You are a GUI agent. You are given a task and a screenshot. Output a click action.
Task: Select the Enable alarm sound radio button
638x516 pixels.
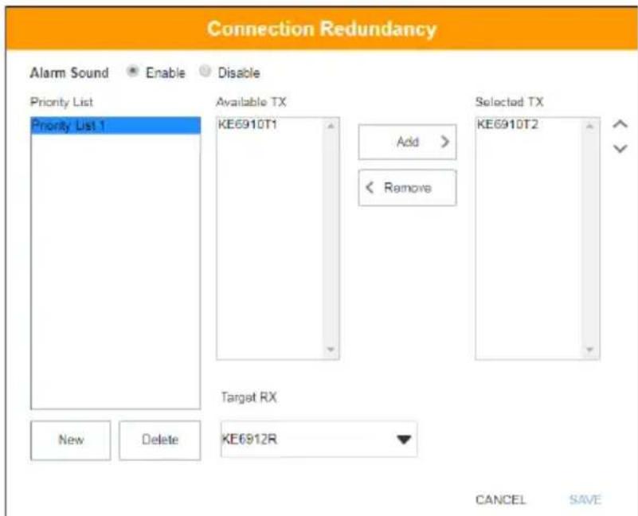coord(132,72)
